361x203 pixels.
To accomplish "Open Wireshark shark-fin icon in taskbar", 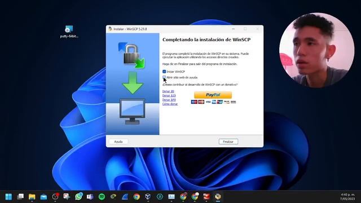I will coord(125,197).
